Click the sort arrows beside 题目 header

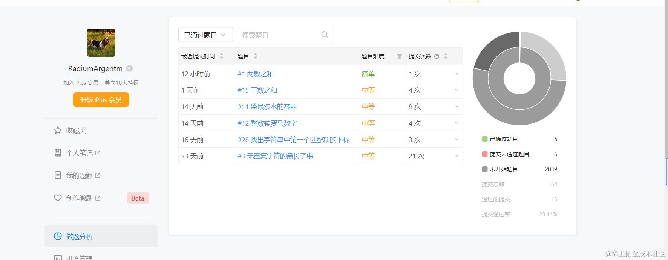(x=255, y=56)
